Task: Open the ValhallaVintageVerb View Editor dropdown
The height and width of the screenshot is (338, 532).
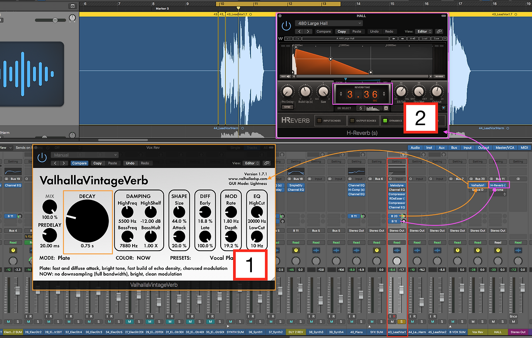Action: [252, 163]
